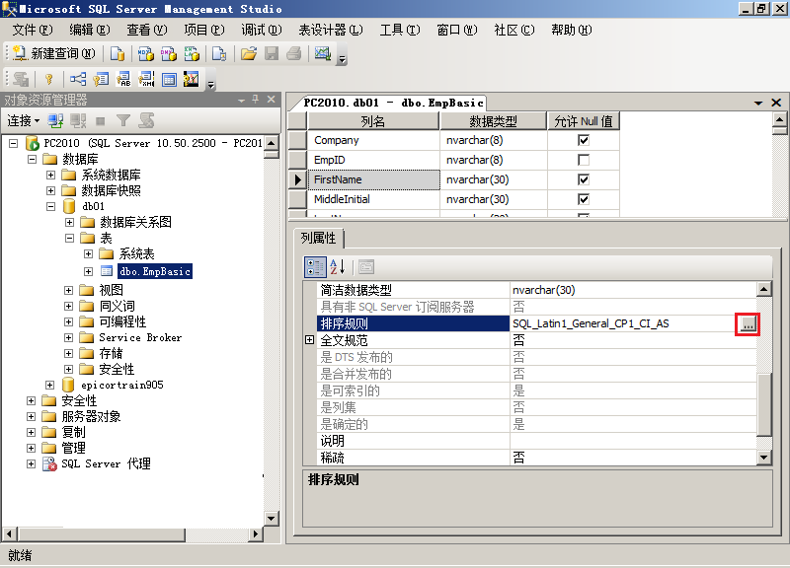The image size is (790, 568).
Task: Toggle Allow Null checkbox for Company column
Action: coord(584,140)
